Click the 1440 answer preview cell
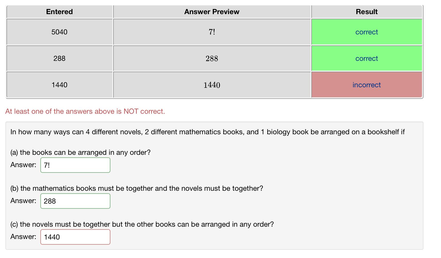Viewport: 441px width, 258px height. [x=211, y=85]
